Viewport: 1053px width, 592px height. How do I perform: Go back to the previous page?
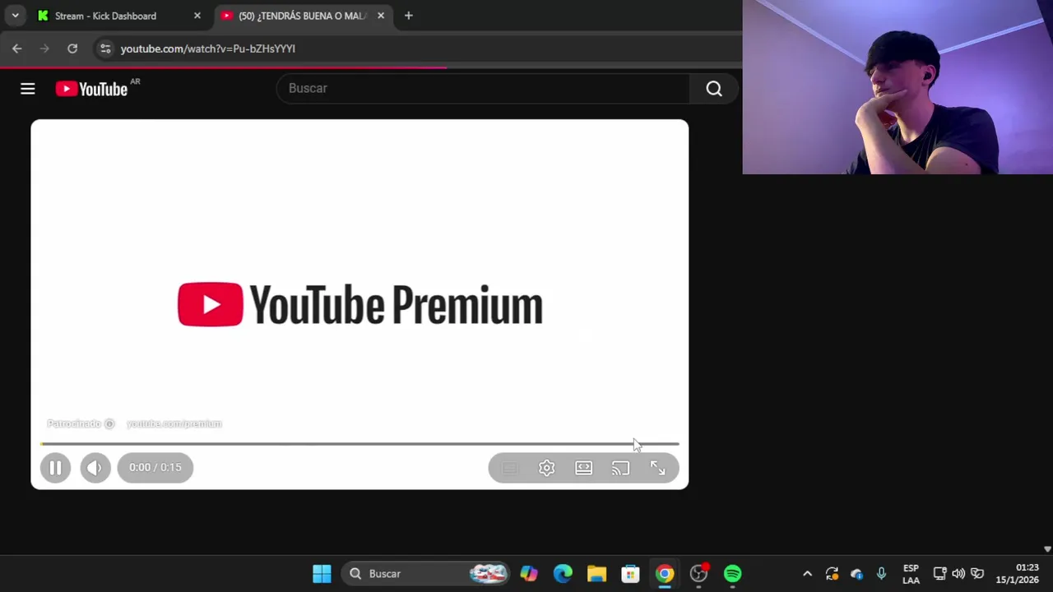(16, 49)
